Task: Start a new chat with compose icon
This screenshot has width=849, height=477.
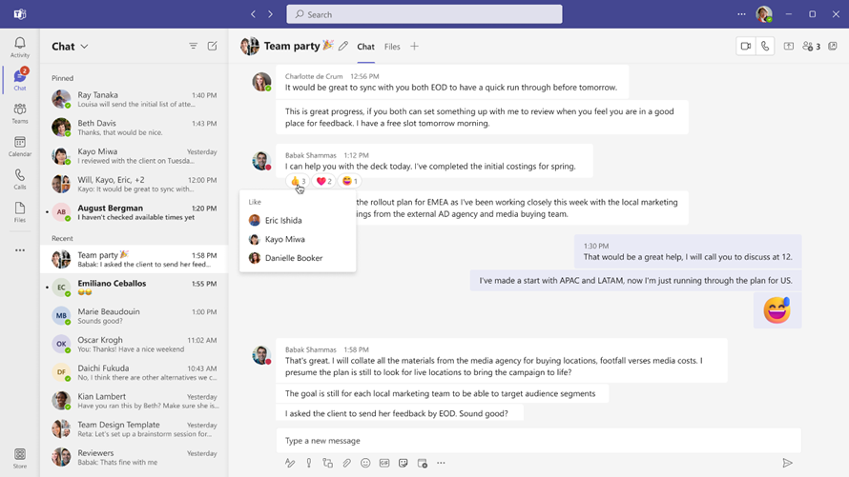Action: (x=212, y=47)
